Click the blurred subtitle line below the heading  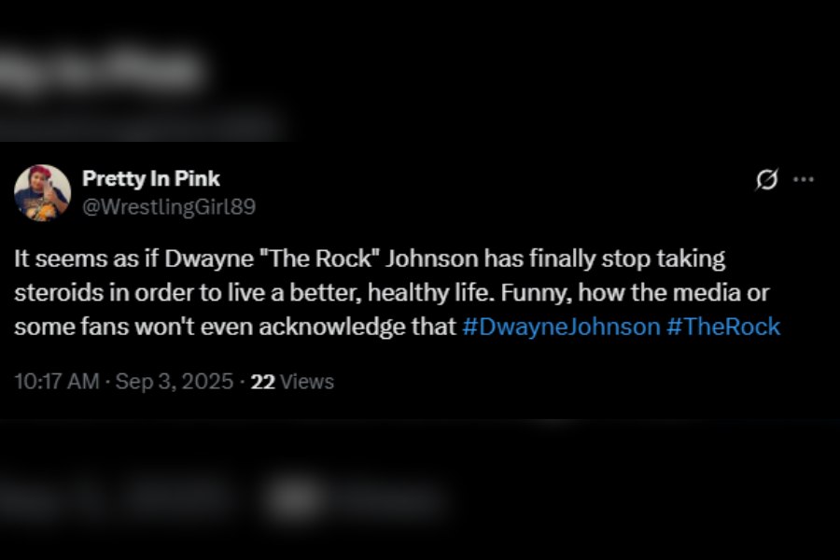(x=142, y=126)
